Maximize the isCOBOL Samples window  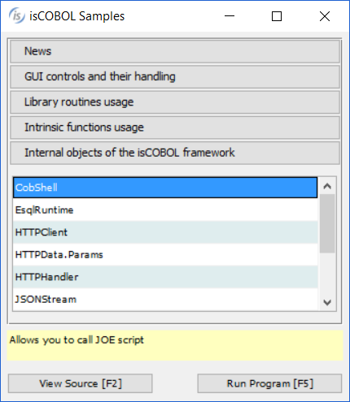point(277,16)
